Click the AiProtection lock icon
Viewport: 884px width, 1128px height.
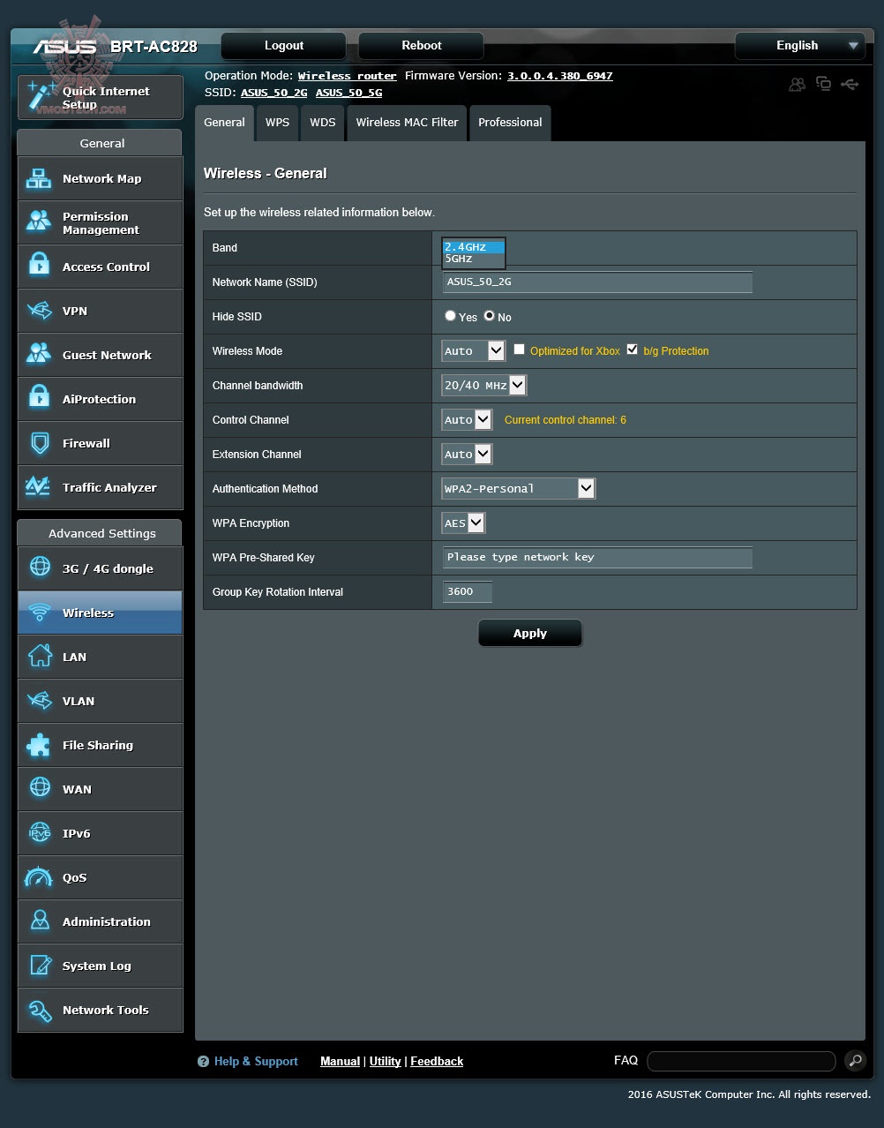point(39,398)
